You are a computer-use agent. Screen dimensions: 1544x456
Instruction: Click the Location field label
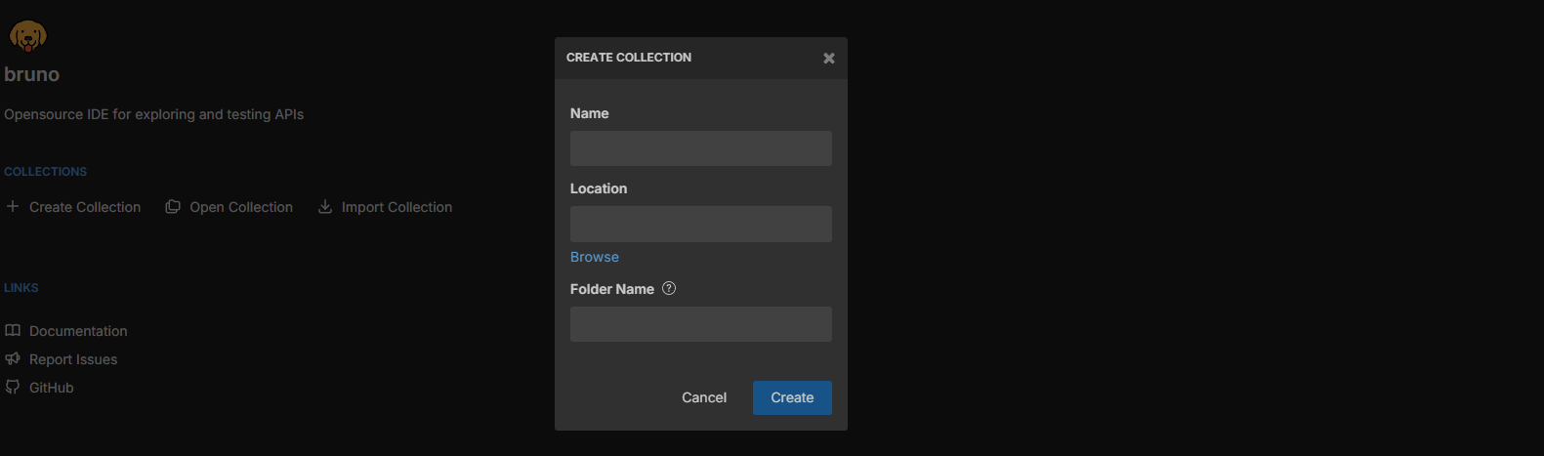[x=599, y=188]
